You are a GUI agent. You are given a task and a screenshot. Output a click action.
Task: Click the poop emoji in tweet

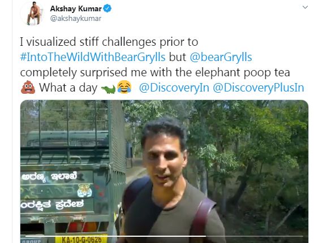pyautogui.click(x=28, y=87)
